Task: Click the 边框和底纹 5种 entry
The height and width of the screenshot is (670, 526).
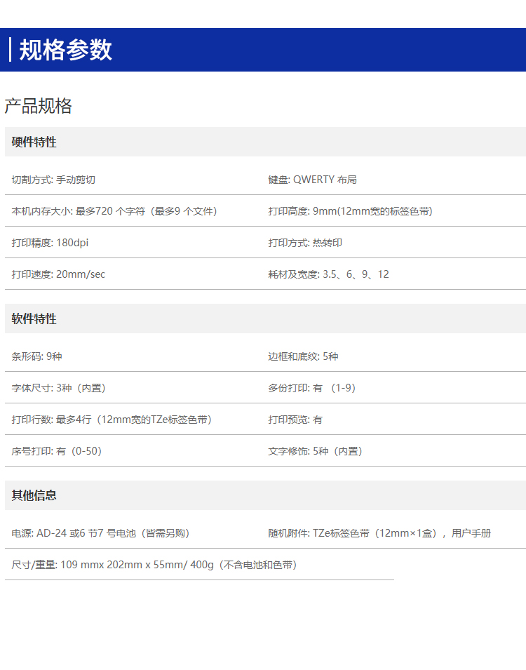Action: point(303,356)
